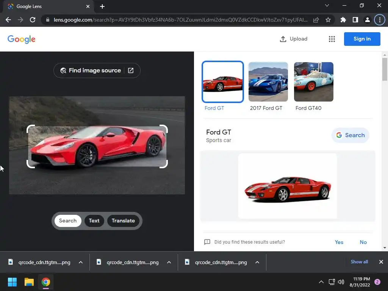Open the network status tray icon

(332, 282)
